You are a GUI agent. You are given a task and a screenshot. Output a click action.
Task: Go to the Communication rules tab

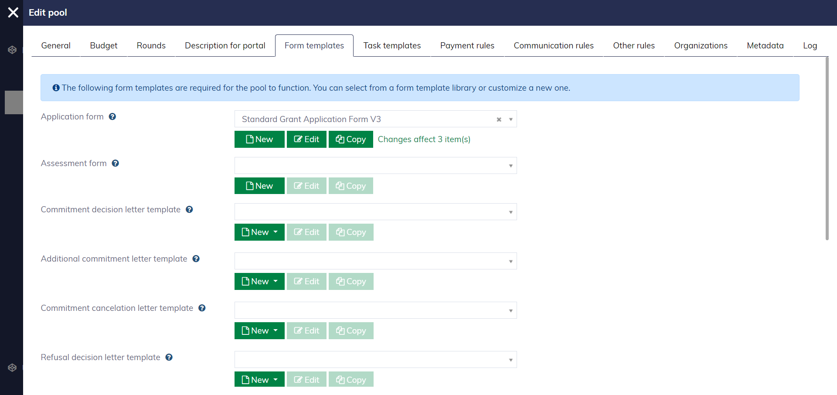tap(553, 46)
